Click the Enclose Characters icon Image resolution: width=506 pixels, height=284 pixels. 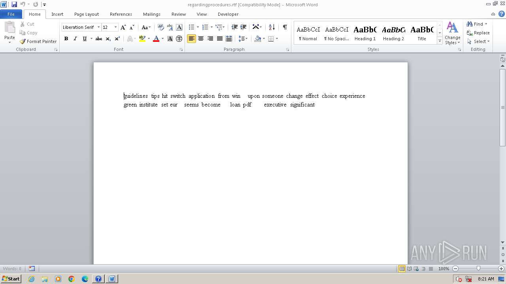tap(179, 39)
